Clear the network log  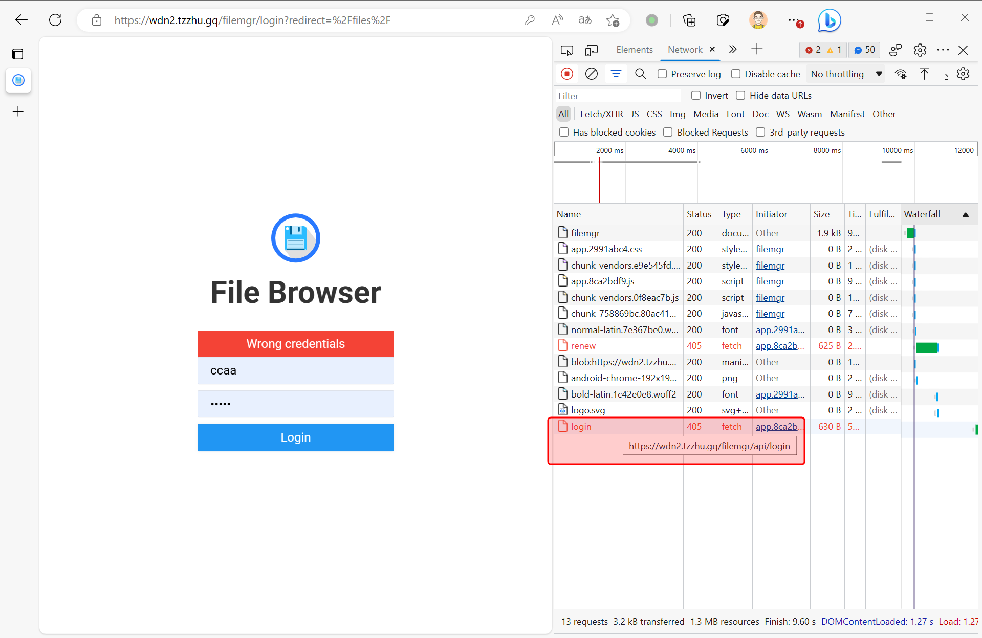[x=591, y=74]
